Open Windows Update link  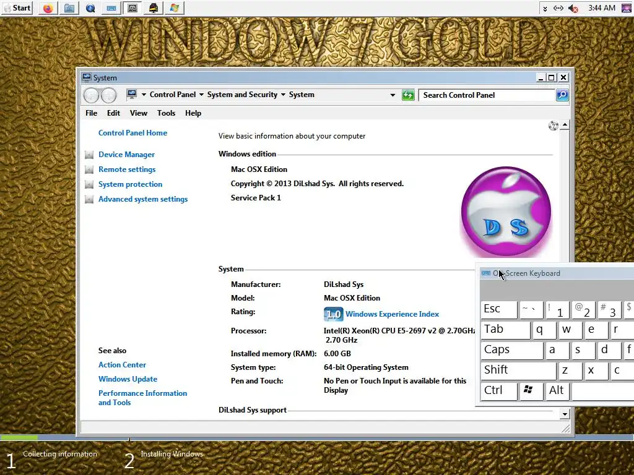click(x=128, y=379)
